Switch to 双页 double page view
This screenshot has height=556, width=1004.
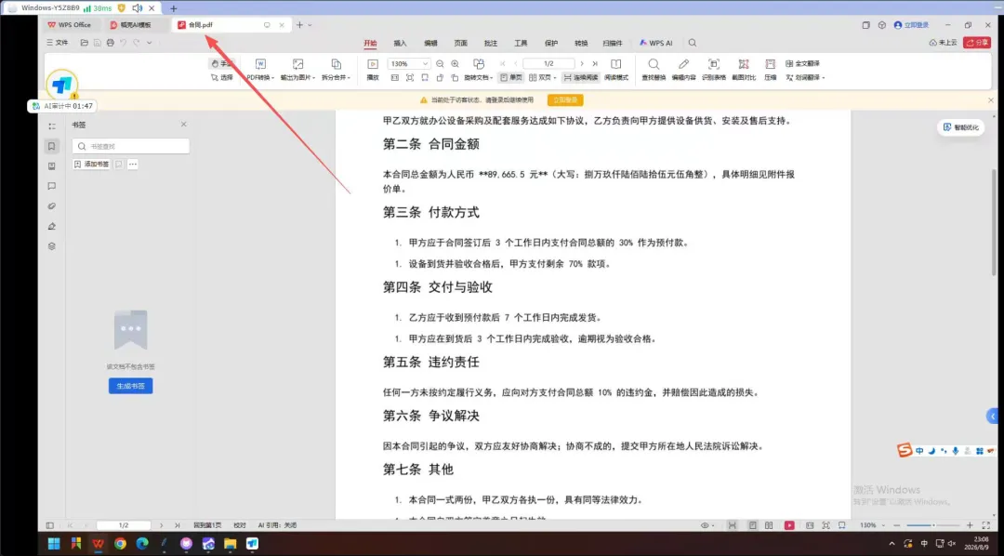tap(542, 77)
